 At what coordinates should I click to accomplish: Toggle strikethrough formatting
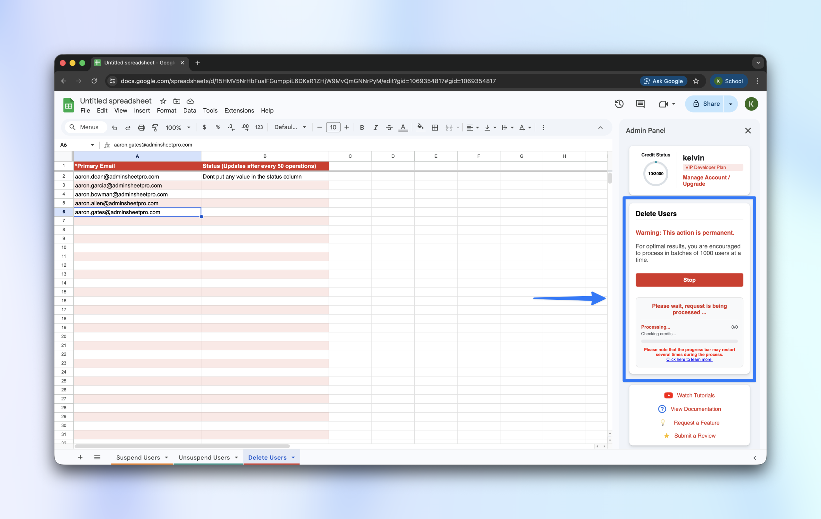389,128
